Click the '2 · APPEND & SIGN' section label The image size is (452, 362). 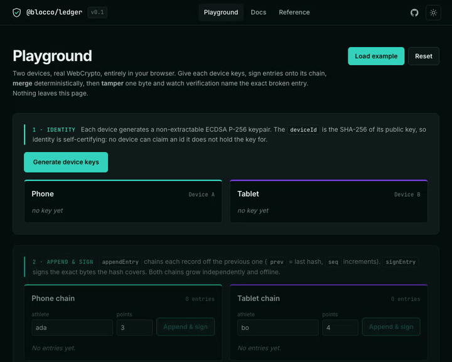coord(63,262)
